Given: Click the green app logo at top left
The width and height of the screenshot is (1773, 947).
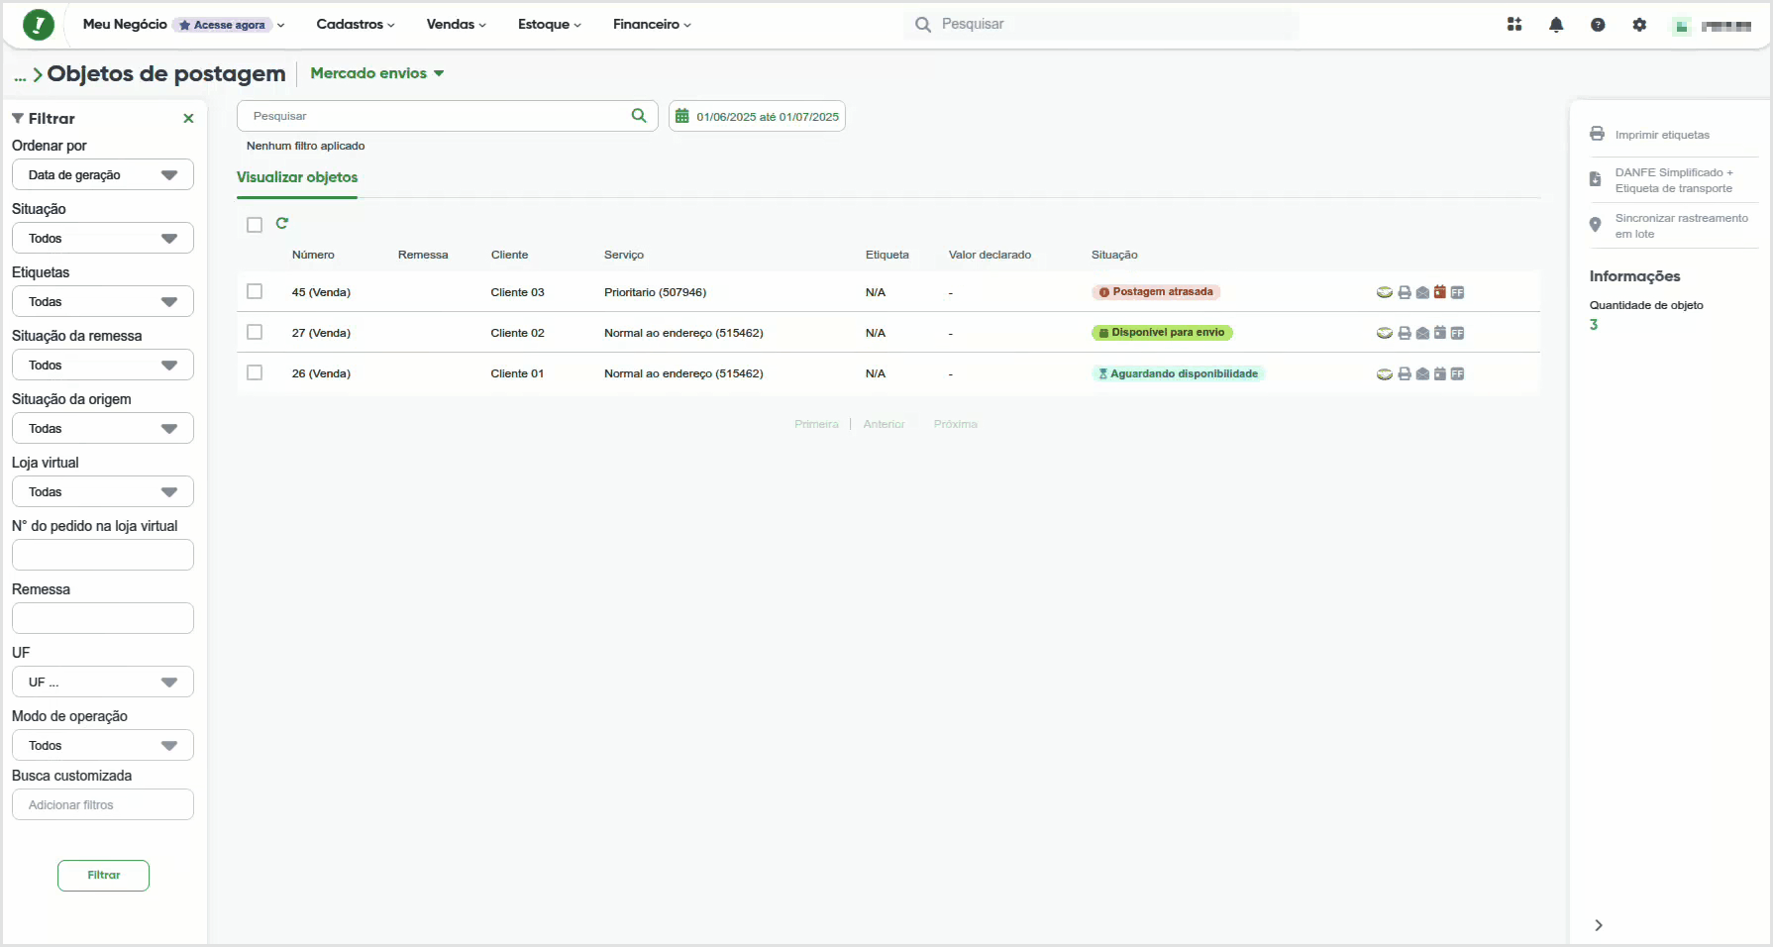Looking at the screenshot, I should coord(38,25).
